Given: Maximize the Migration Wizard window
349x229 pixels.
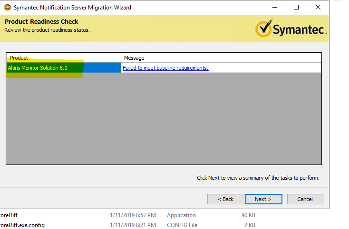Looking at the screenshot, I should coord(296,8).
